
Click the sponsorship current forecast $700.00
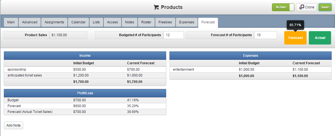[133, 70]
